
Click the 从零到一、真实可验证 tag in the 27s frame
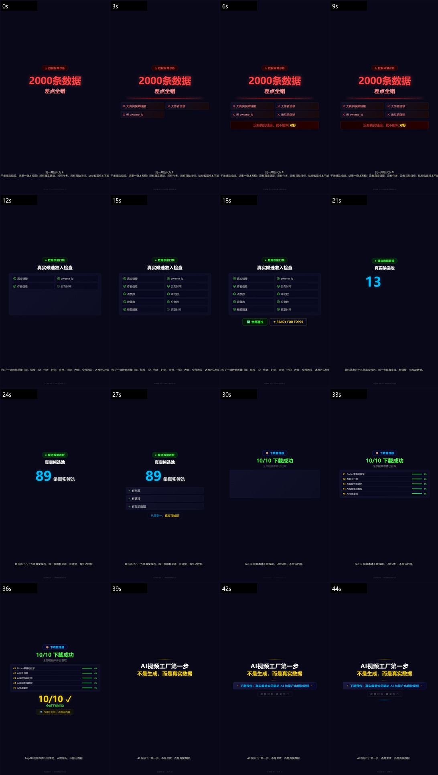(x=165, y=516)
